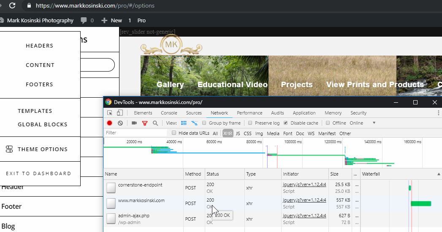Toggle the overview view icon
This screenshot has width=442, height=232.
194,123
